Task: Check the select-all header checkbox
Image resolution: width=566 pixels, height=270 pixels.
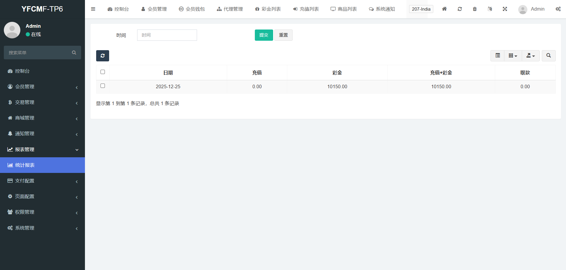Action: [x=103, y=72]
